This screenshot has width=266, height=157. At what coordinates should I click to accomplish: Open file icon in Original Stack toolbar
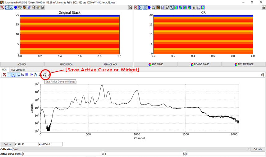tap(34, 7)
